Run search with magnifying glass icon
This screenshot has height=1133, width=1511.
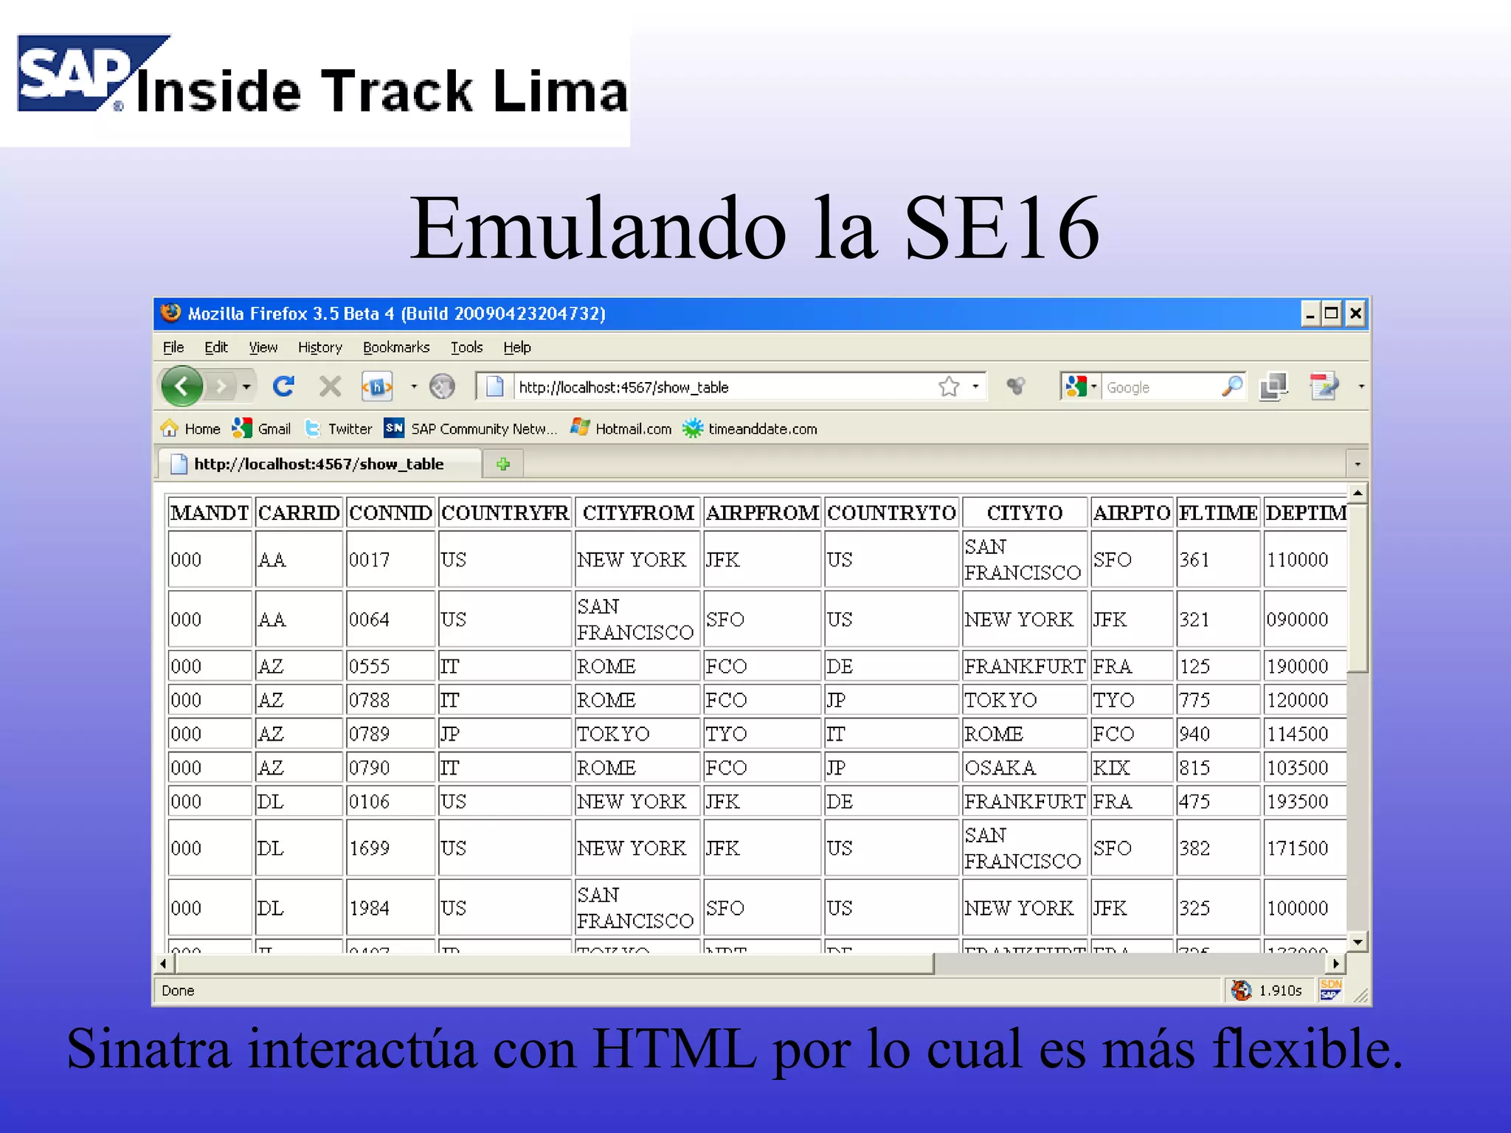tap(1231, 386)
